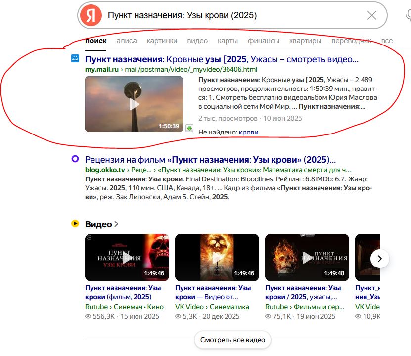Screen dimensions: 411x356
Task: Open the финансы tab
Action: point(263,41)
